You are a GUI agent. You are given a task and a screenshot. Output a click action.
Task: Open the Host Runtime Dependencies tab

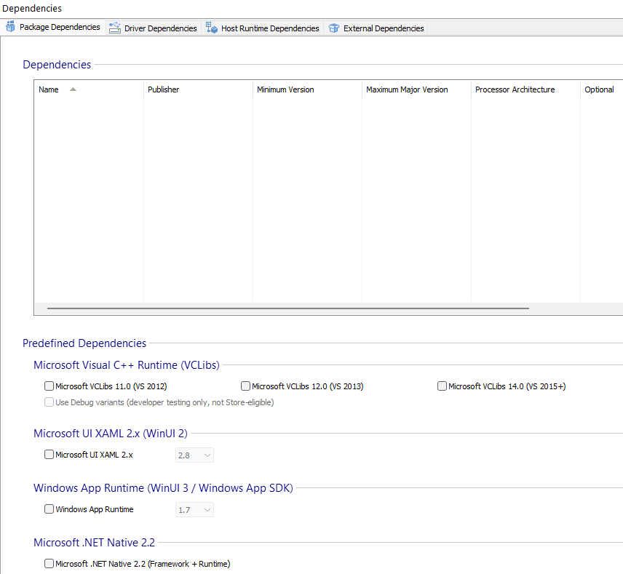pyautogui.click(x=263, y=28)
